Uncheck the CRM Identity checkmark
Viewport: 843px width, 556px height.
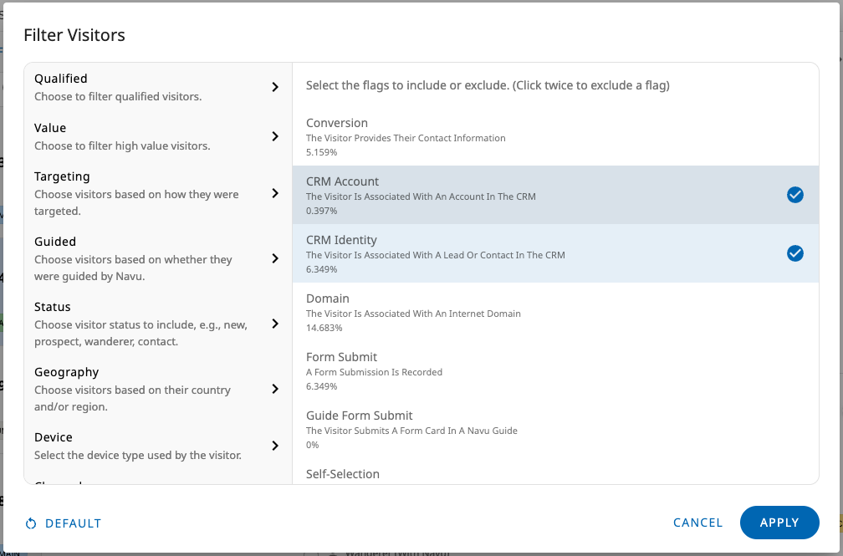(x=794, y=253)
